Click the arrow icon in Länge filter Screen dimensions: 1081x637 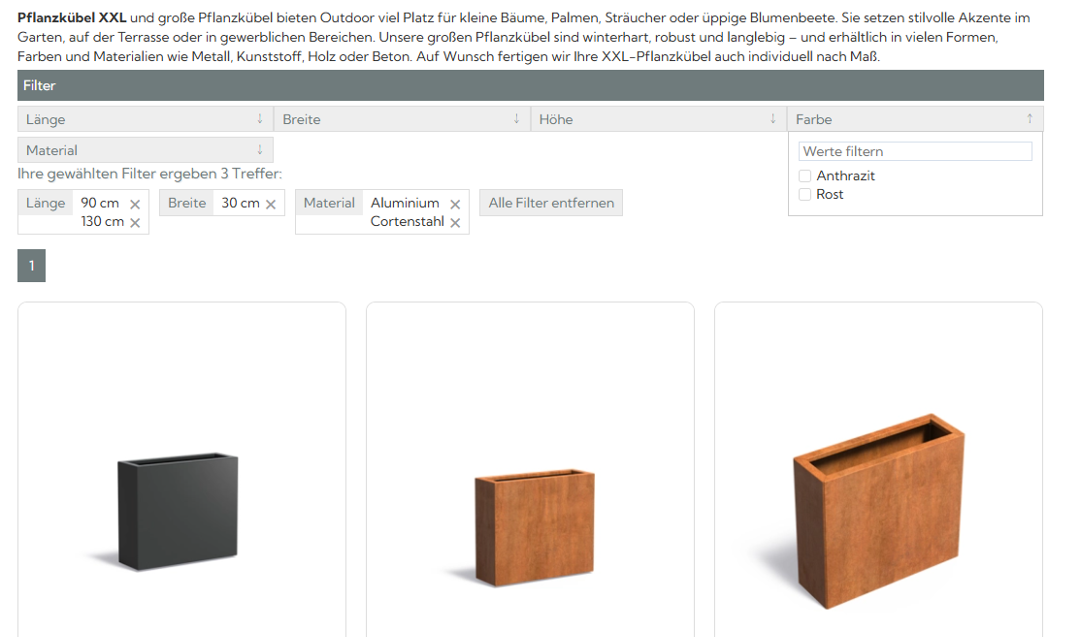tap(259, 119)
